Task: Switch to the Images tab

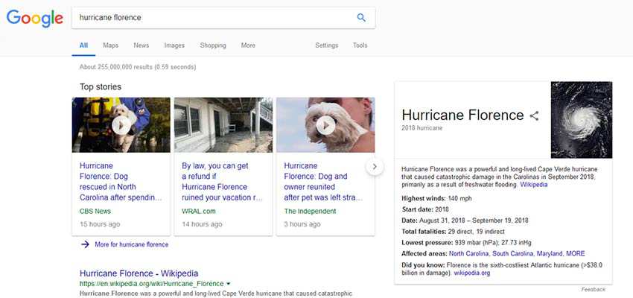Action: click(174, 45)
